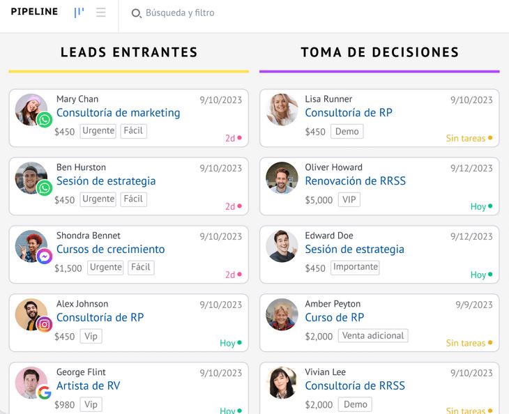Switch to pipeline board view icon

(79, 13)
